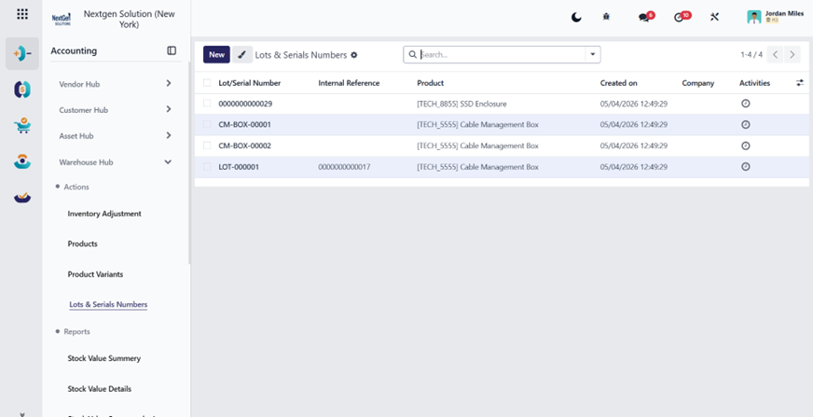This screenshot has height=417, width=813.
Task: Sort by Lot/Serial Number column header
Action: click(249, 83)
